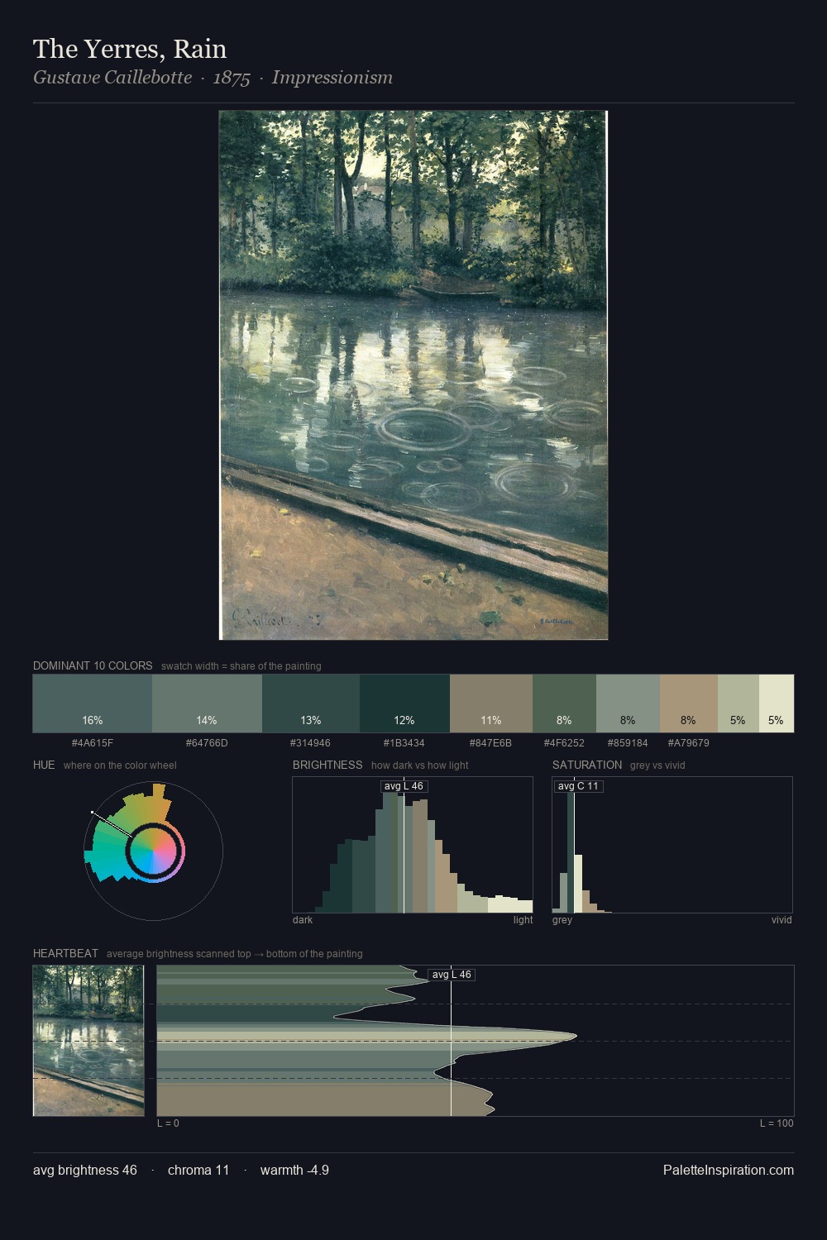Click the small painting thumbnail beside Heartbeat chart
Screen dimensions: 827x1240
click(x=88, y=1041)
